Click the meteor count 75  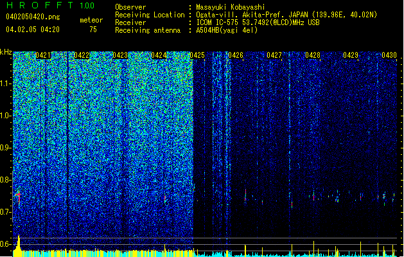(93, 30)
